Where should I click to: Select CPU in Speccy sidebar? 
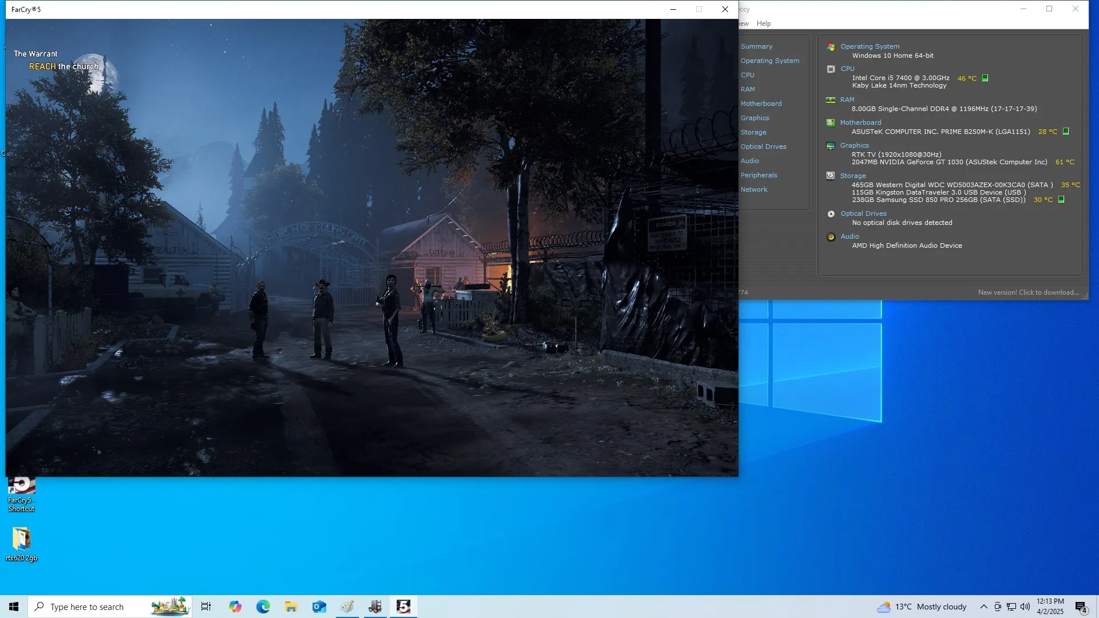[x=748, y=75]
